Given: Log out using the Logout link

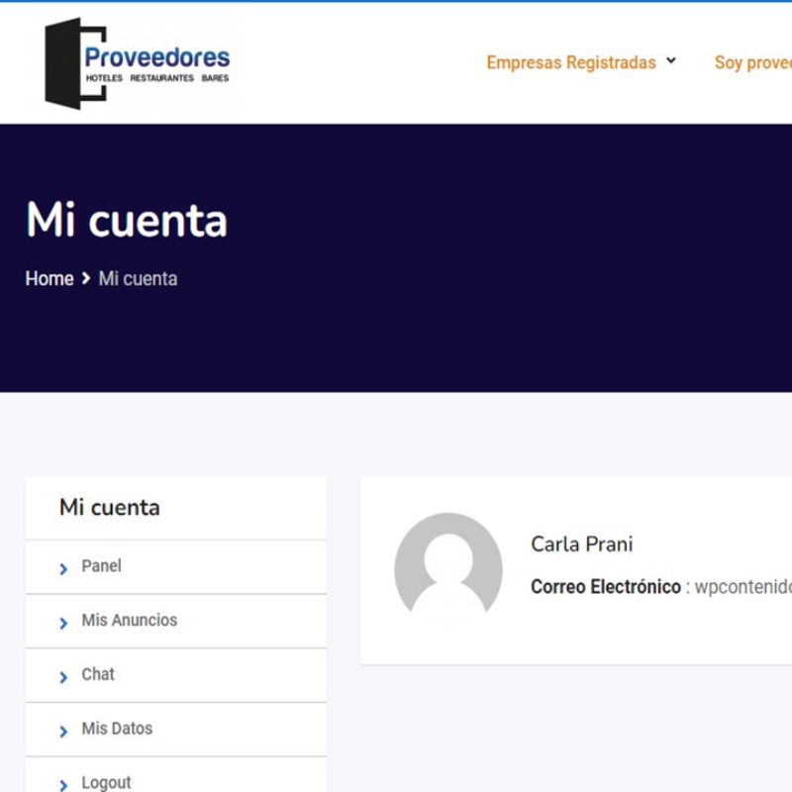Looking at the screenshot, I should tap(106, 782).
